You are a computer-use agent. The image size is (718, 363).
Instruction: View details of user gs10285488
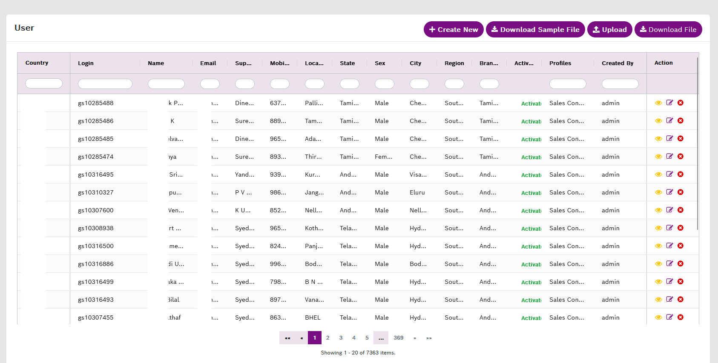click(x=658, y=103)
